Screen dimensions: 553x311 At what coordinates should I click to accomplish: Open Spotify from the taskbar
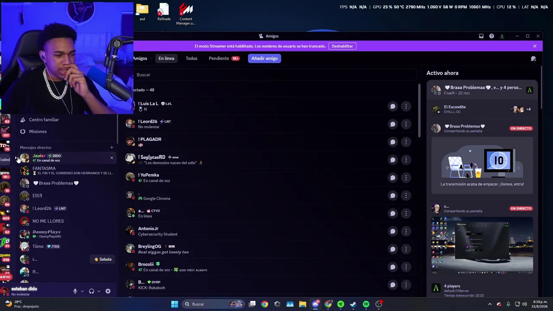366,304
